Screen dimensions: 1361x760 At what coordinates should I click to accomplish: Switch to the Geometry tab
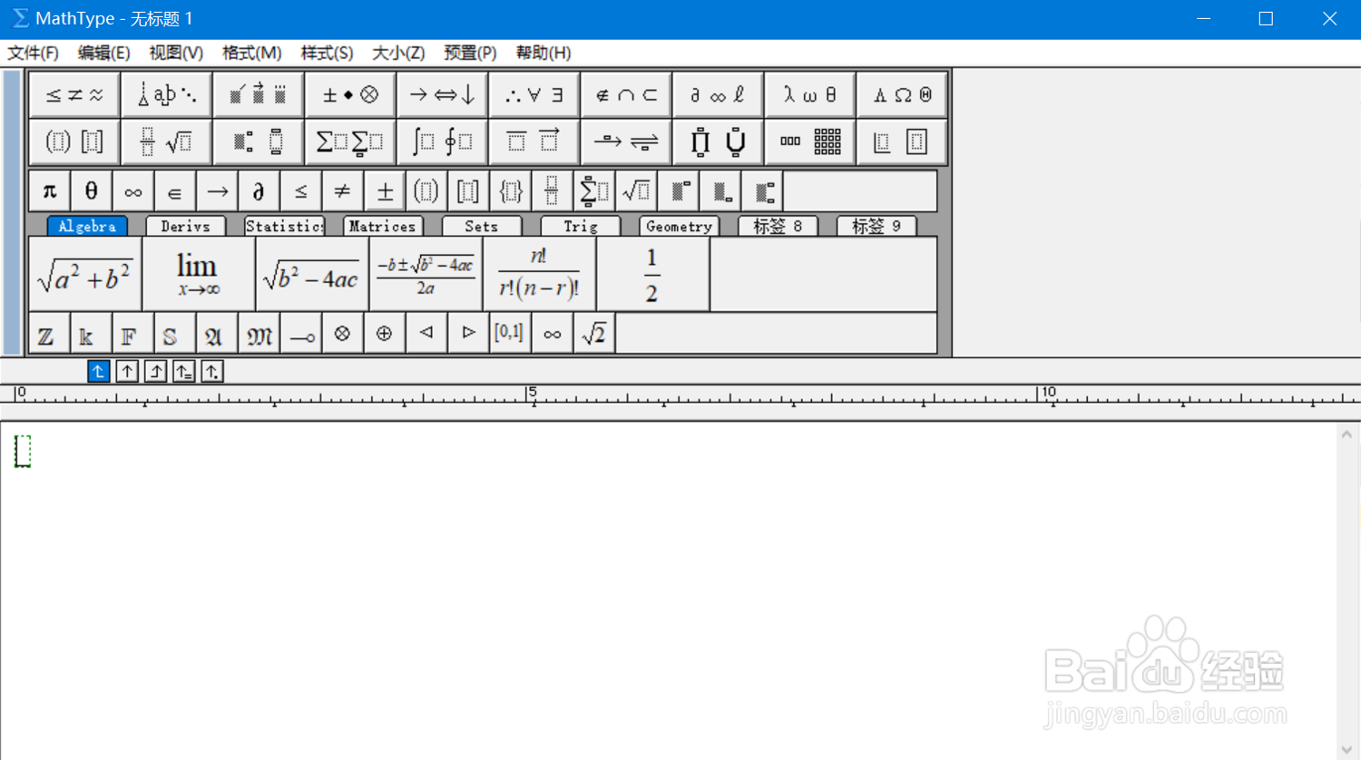[x=679, y=226]
